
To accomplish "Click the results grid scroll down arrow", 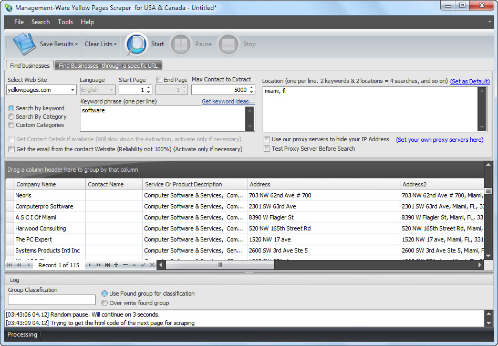I will pos(488,256).
